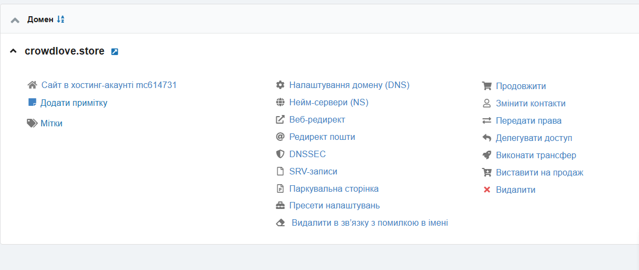Collapse the crowdlove.store domain section

(14, 51)
